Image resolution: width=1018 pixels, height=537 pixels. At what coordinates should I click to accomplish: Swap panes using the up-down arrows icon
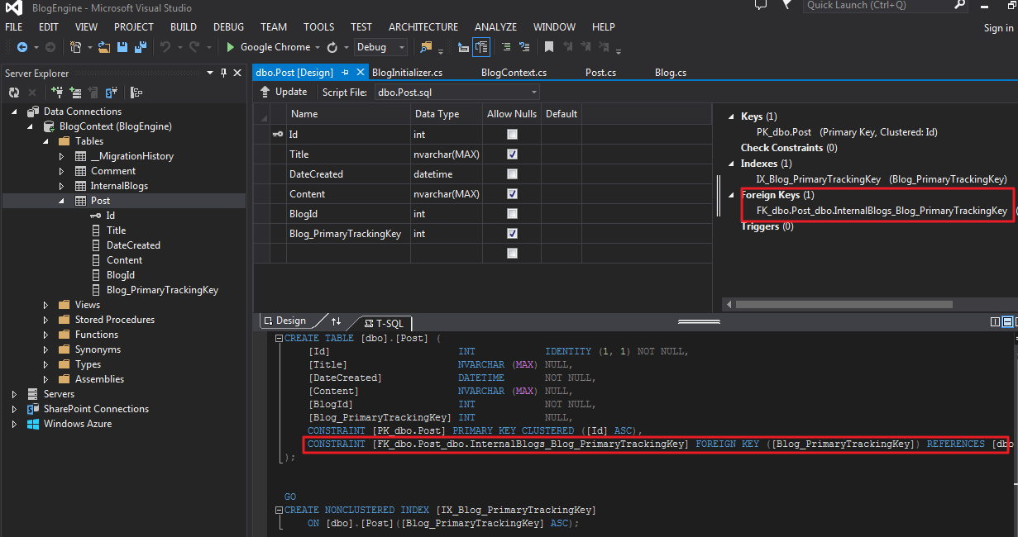coord(336,321)
